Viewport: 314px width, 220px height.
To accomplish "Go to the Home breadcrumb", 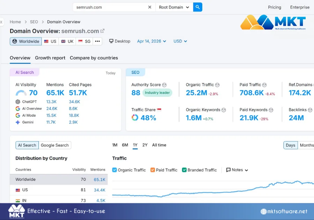I will click(15, 22).
